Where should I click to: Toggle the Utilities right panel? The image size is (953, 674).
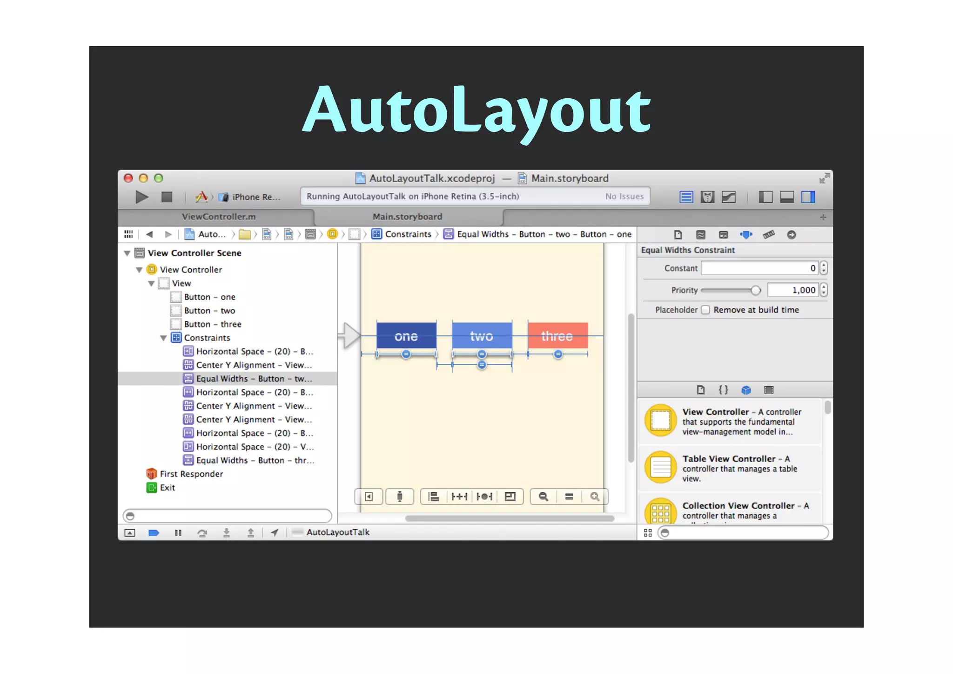[808, 197]
